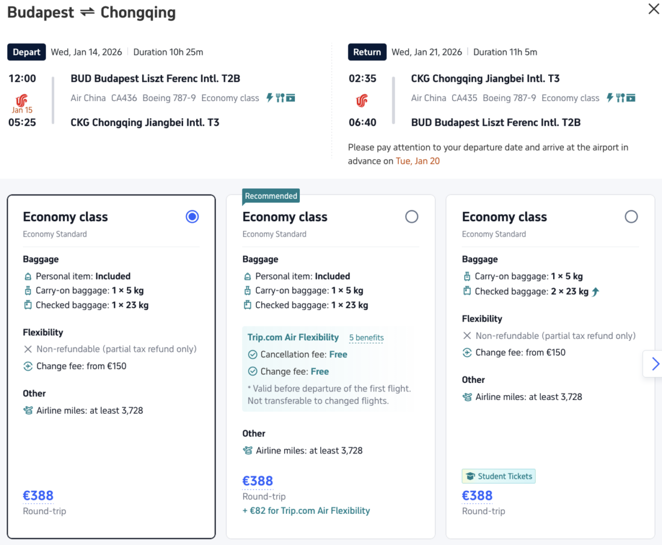This screenshot has width=662, height=545.
Task: Click the Trip.com Air Flexibility heading
Action: (x=293, y=337)
